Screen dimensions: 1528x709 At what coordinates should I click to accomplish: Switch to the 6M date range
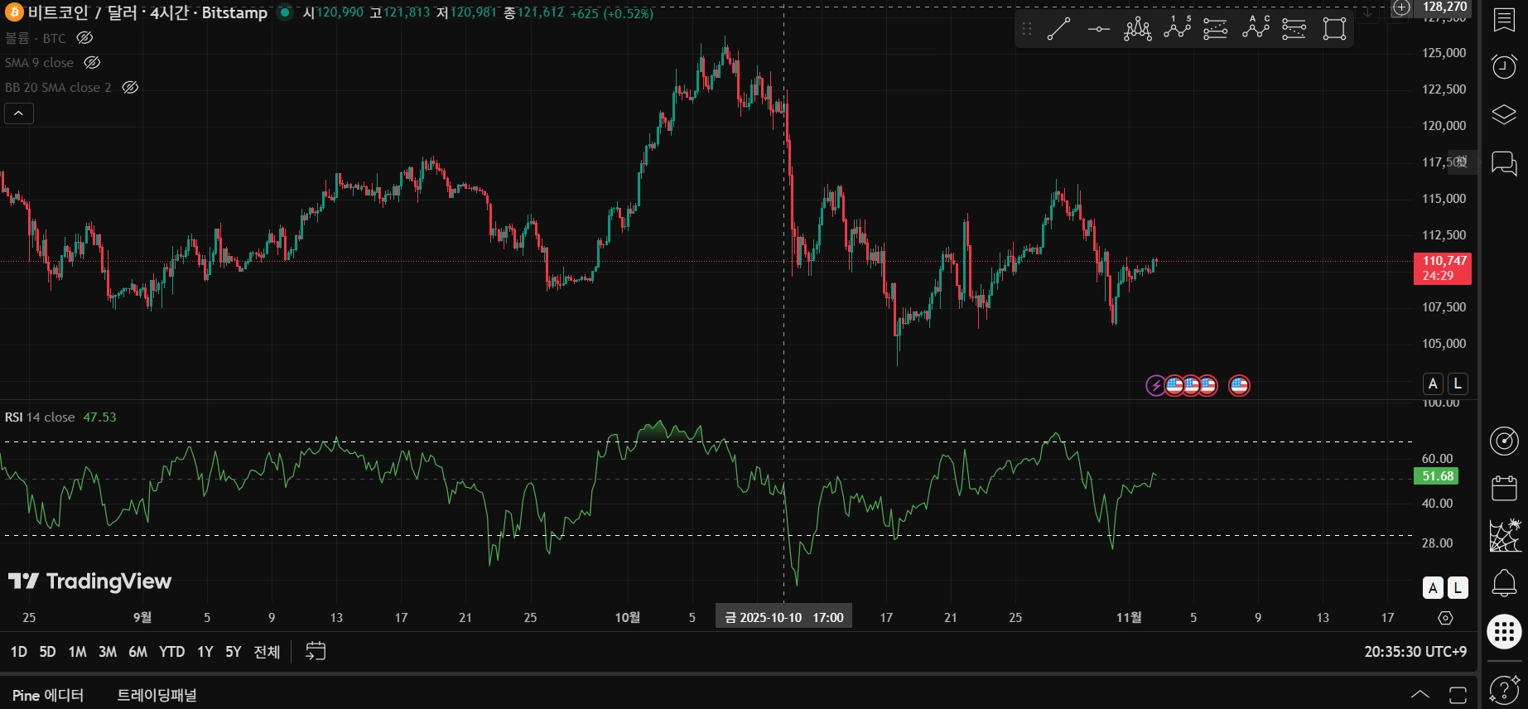[x=138, y=652]
